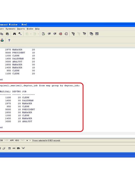Screen dimensions: 135x180
Task: Click the greyed-out database tool icon
Action: coord(79,34)
